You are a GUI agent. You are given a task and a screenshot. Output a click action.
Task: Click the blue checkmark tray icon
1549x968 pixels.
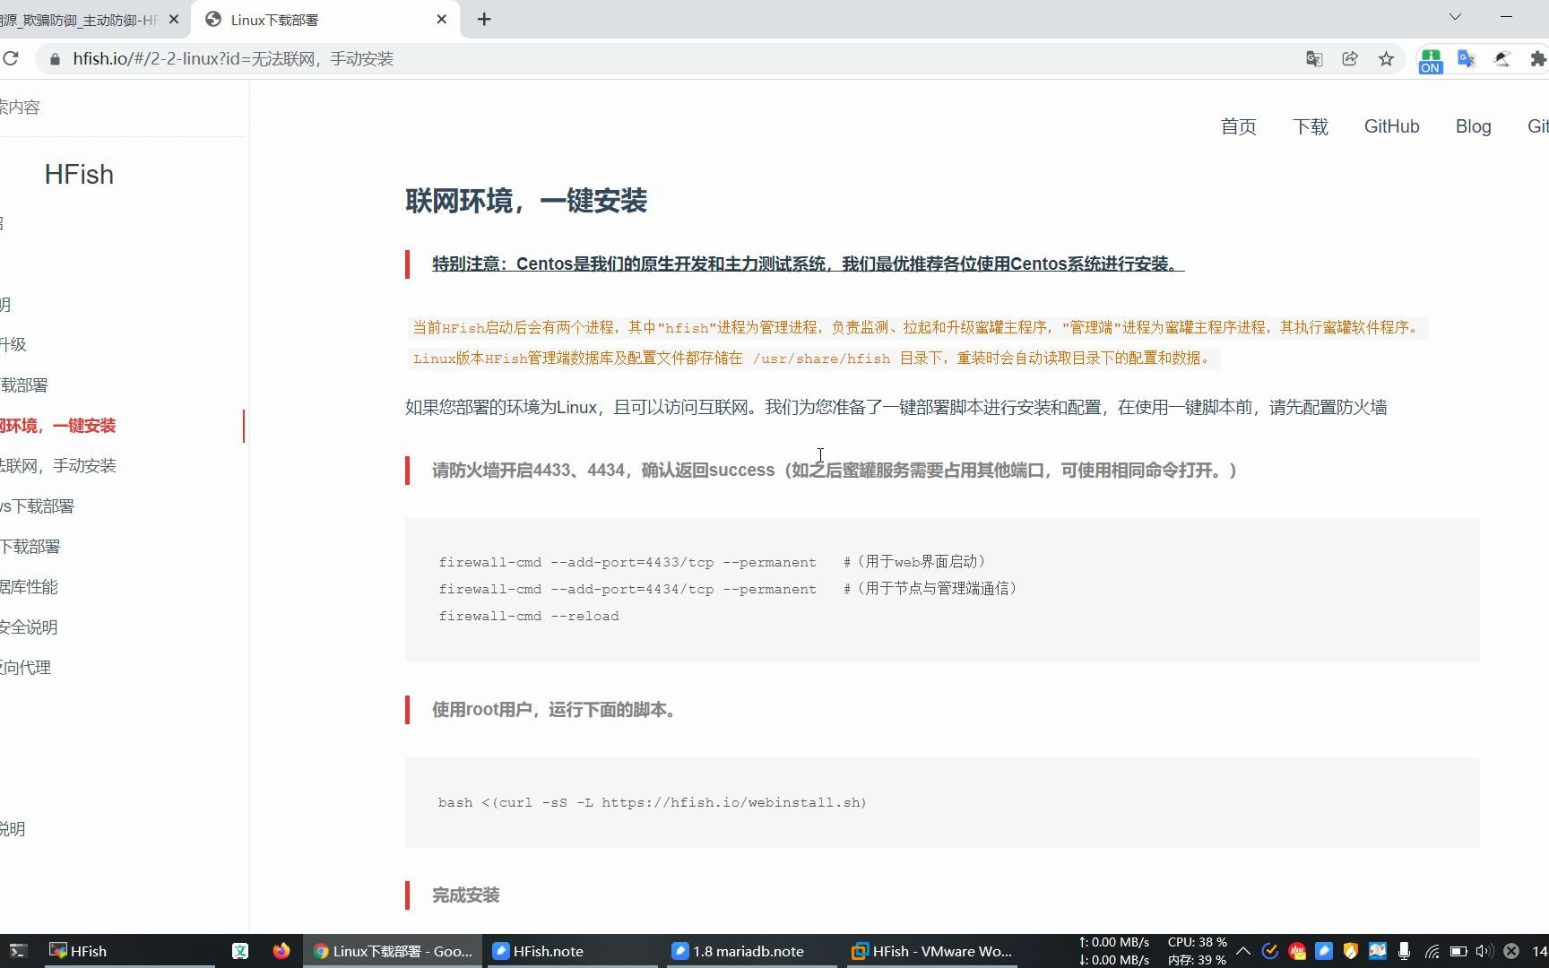click(x=1270, y=951)
